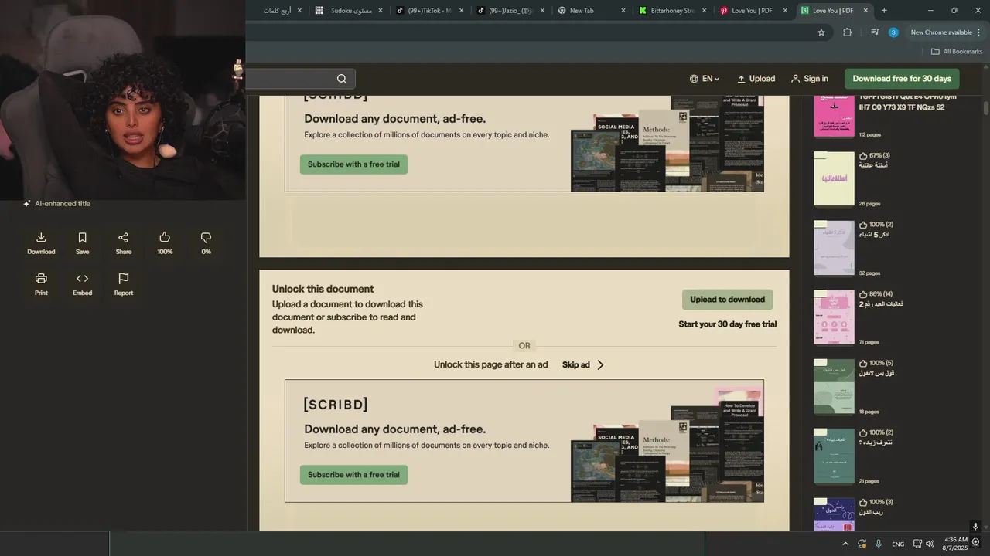Screen dimensions: 990x556
Task: Click the microphone icon in system tray
Action: point(879,544)
